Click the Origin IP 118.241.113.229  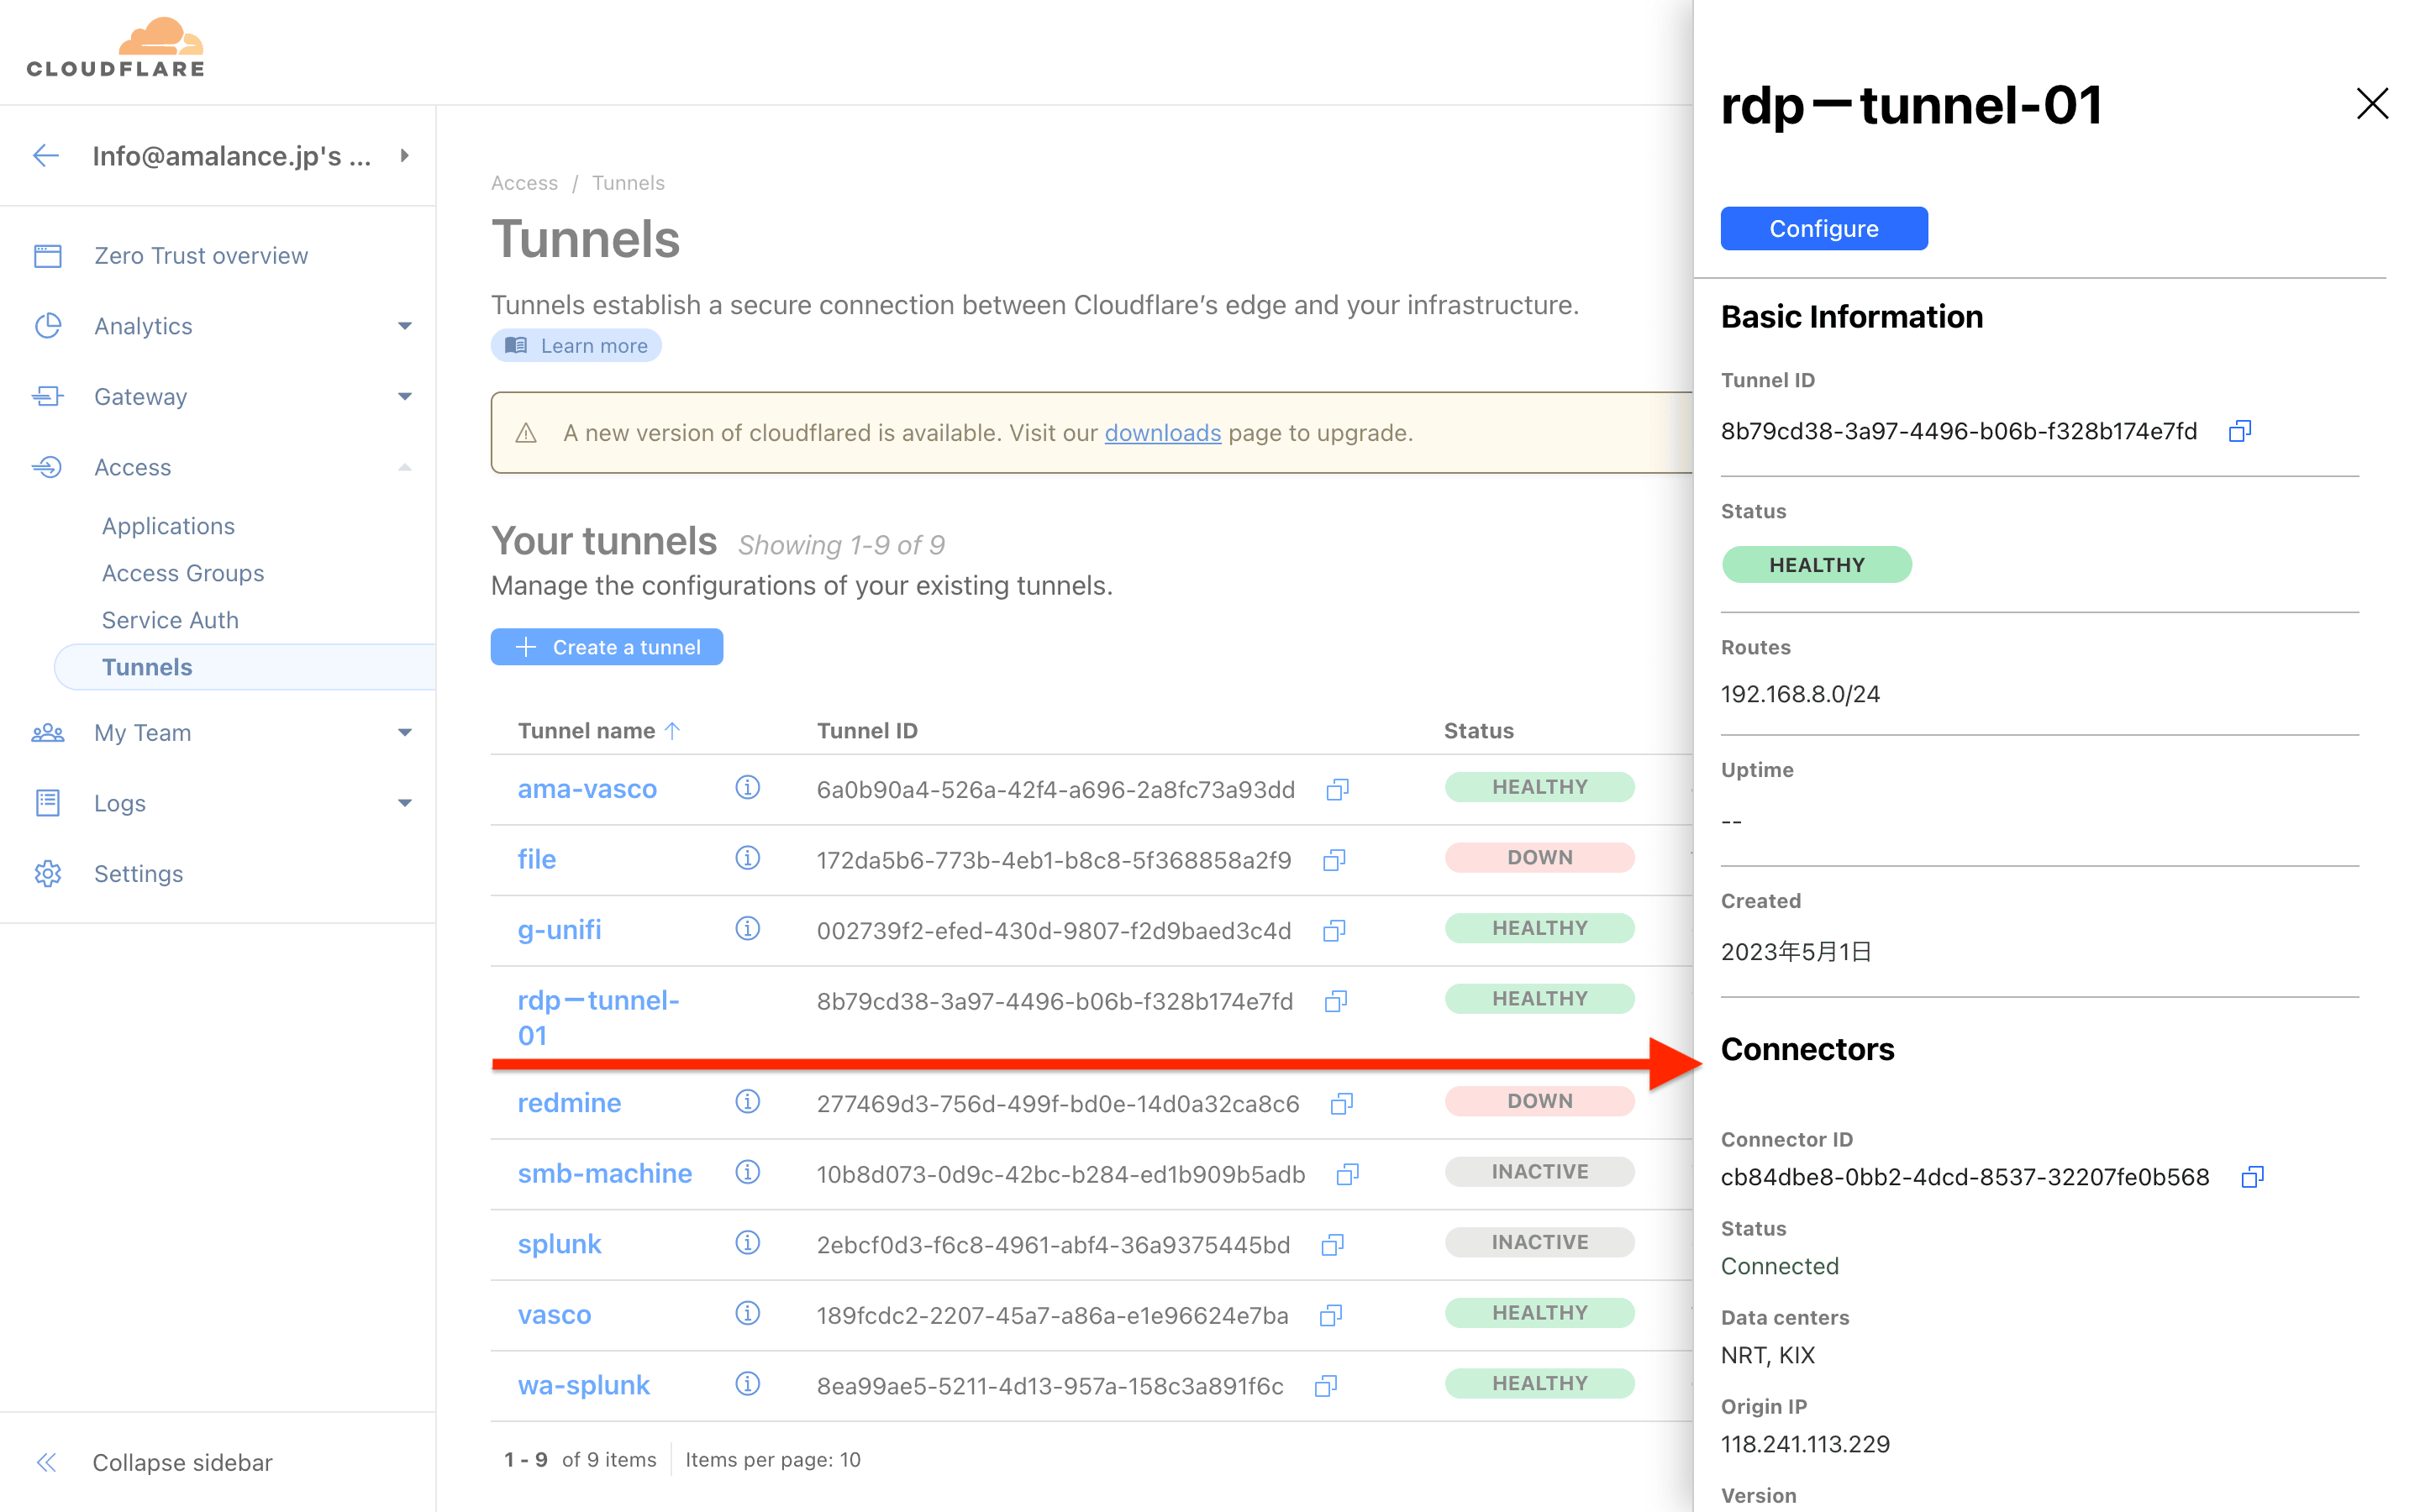[1805, 1444]
